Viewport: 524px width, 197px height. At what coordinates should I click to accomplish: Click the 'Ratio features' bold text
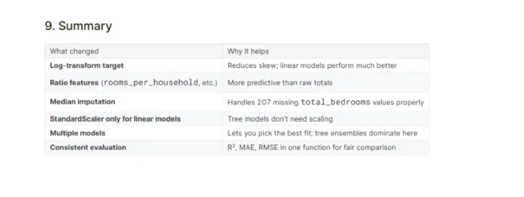click(74, 82)
